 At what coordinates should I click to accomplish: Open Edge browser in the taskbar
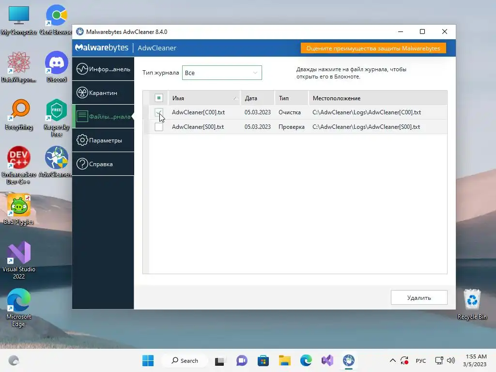point(306,360)
